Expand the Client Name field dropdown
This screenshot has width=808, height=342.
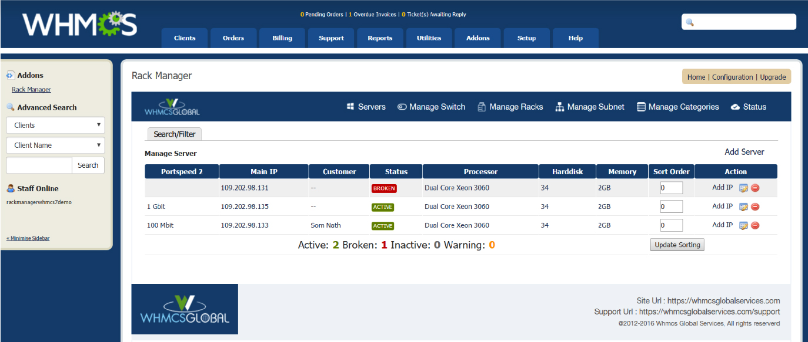click(55, 145)
